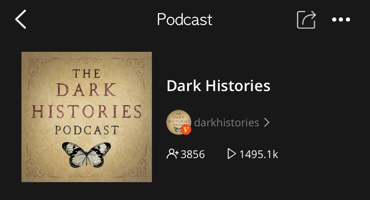The height and width of the screenshot is (200, 370).
Task: Select the Dark Histories podcast title
Action: click(x=218, y=86)
